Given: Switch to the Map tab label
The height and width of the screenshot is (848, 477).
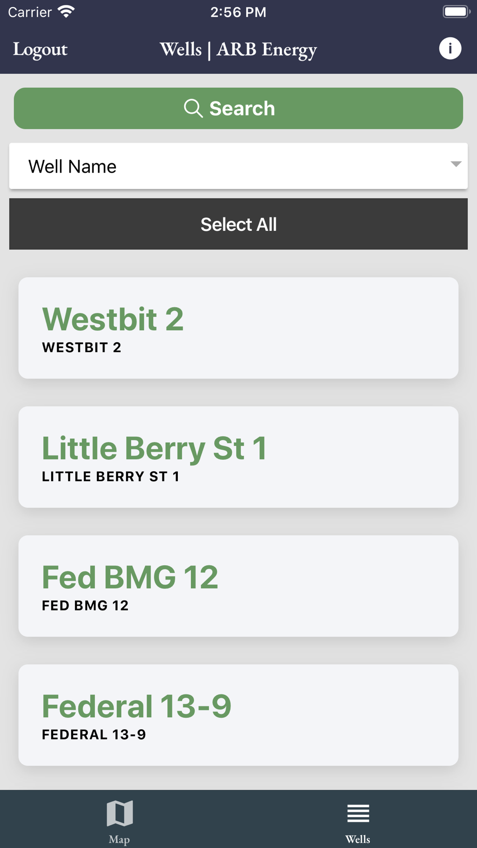Looking at the screenshot, I should [x=119, y=839].
